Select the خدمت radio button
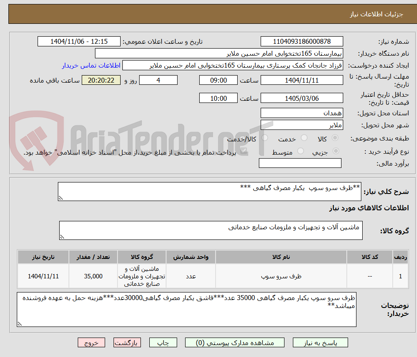The height and width of the screenshot is (357, 417). pos(304,138)
